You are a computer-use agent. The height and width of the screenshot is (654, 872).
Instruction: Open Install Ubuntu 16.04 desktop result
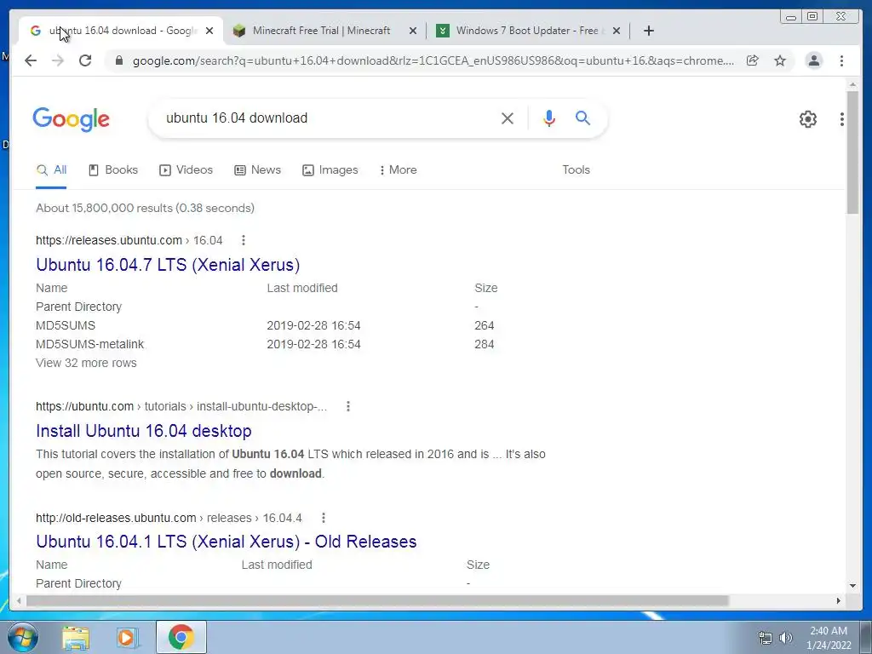pos(143,431)
